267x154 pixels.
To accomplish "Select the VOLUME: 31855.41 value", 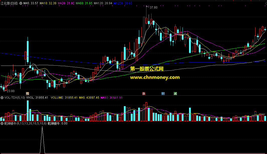I will click(x=64, y=98).
